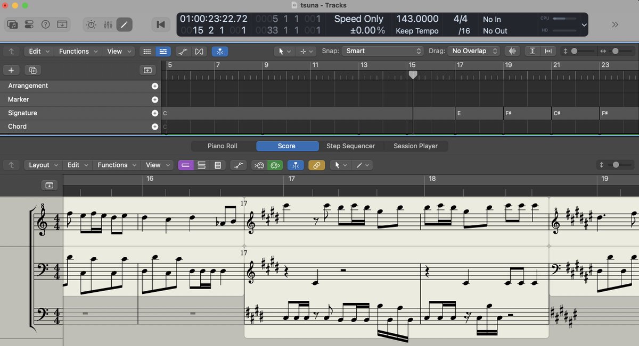
Task: Click the global tracks toggle in Tracks header
Action: (x=148, y=70)
